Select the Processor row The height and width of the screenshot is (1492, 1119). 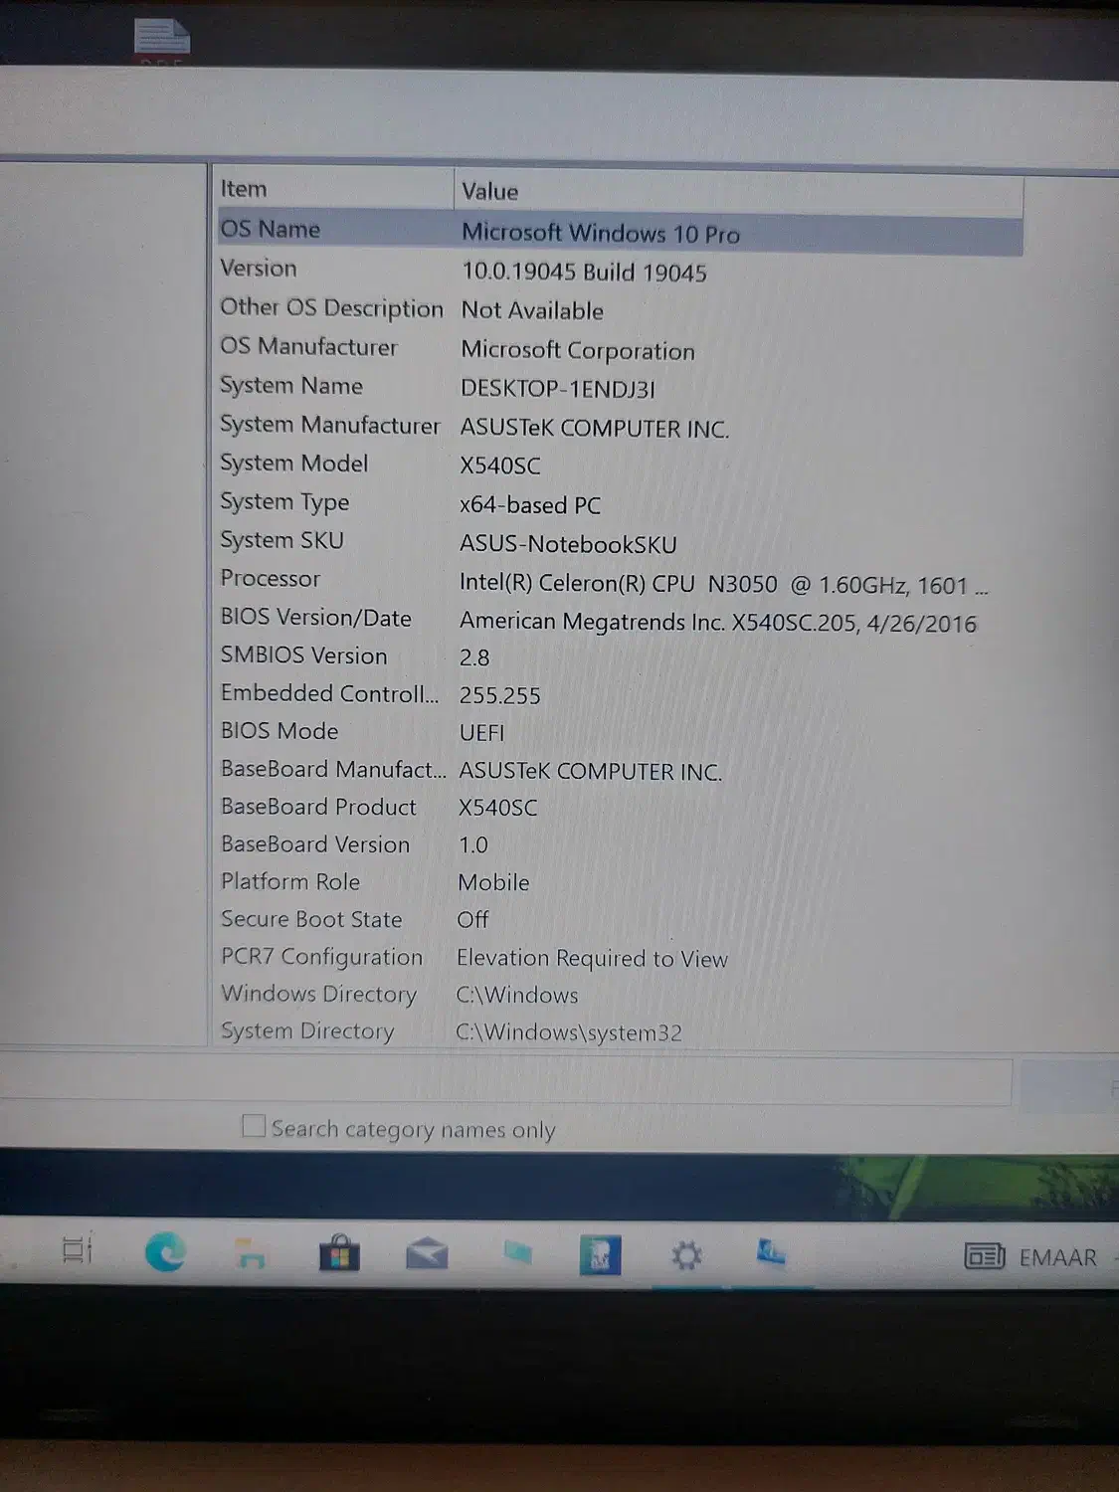[620, 581]
